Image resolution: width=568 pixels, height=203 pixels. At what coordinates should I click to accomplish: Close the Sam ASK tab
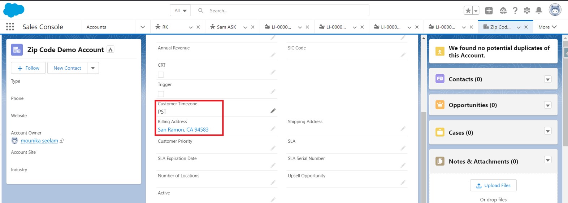253,27
